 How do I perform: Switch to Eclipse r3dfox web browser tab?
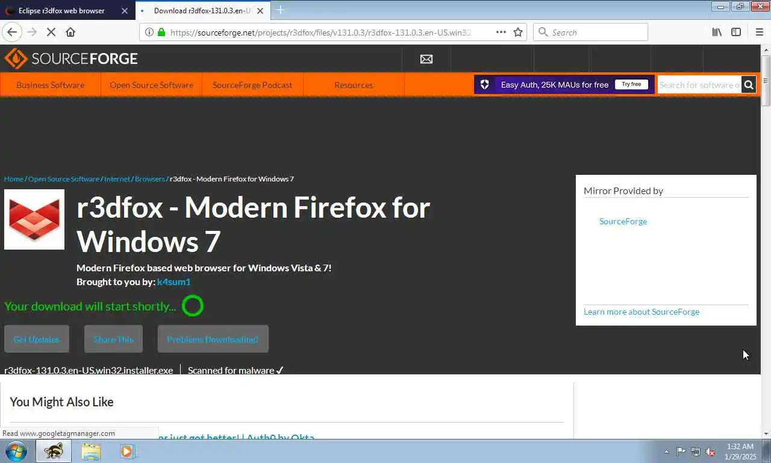pos(61,11)
